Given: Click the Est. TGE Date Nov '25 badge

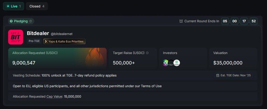Looking at the screenshot, I should pos(233,76).
